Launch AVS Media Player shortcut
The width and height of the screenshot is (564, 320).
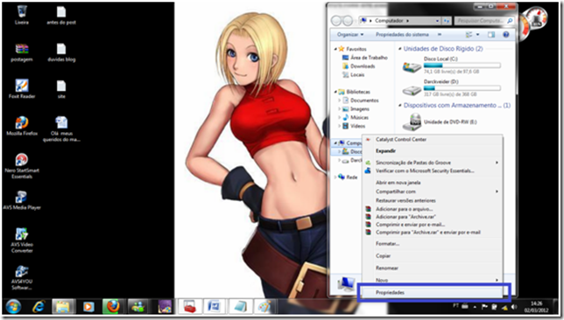click(22, 200)
